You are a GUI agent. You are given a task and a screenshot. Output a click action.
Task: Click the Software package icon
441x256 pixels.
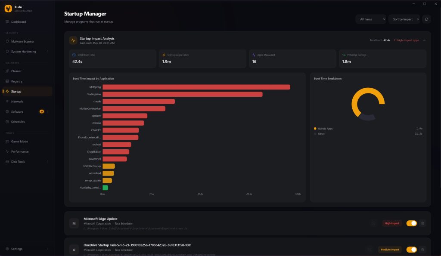pyautogui.click(x=7, y=111)
